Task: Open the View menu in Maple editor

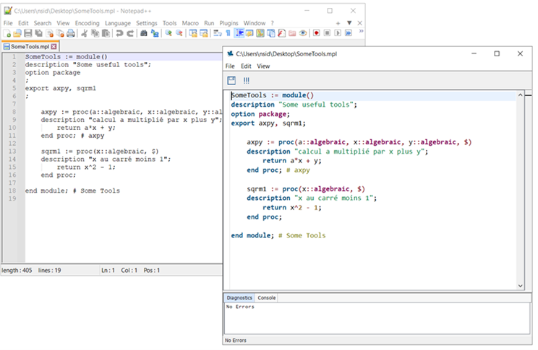Action: (x=264, y=66)
